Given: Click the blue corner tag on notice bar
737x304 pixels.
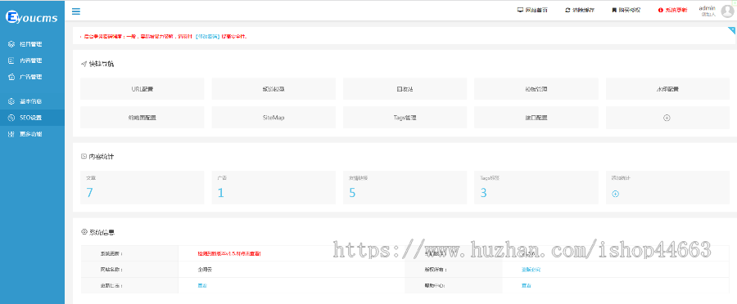Looking at the screenshot, I should pyautogui.click(x=731, y=30).
